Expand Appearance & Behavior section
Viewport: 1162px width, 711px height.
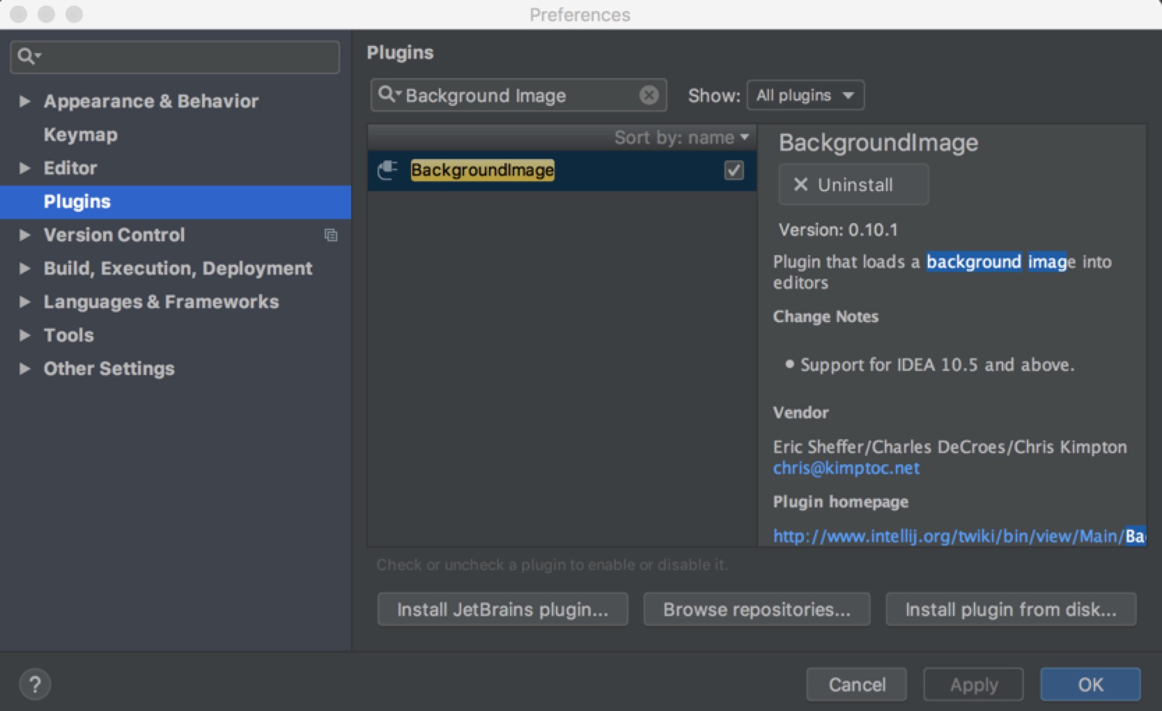25,101
